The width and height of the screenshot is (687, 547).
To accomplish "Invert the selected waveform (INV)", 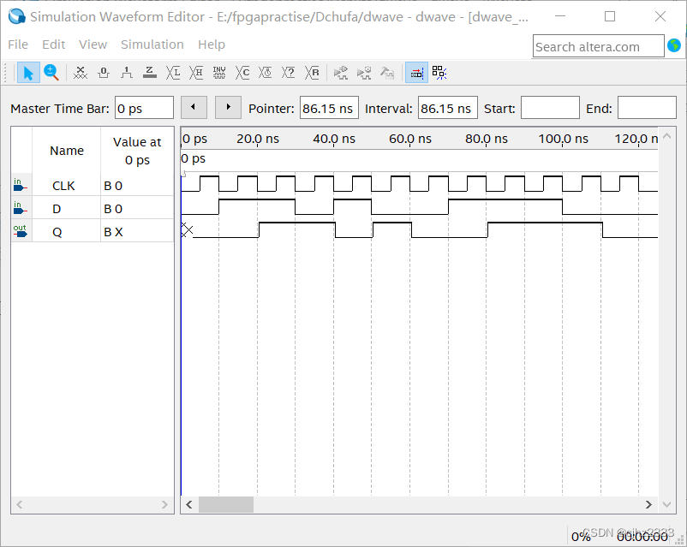I will tap(219, 73).
